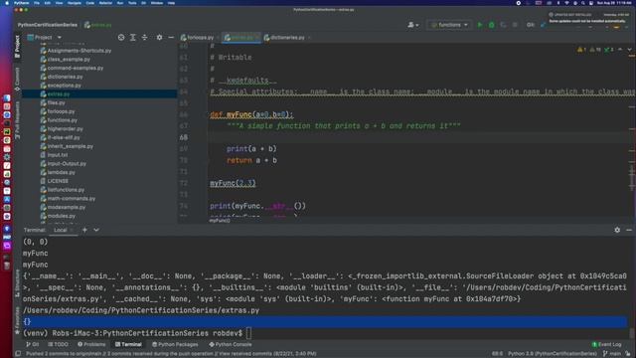Open the Problems tool window

91,344
